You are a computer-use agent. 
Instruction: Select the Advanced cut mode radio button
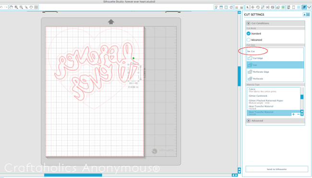[x=249, y=40]
